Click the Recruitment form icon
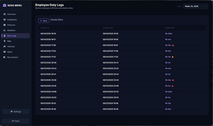The height and width of the screenshot is (126, 213). coord(5,57)
